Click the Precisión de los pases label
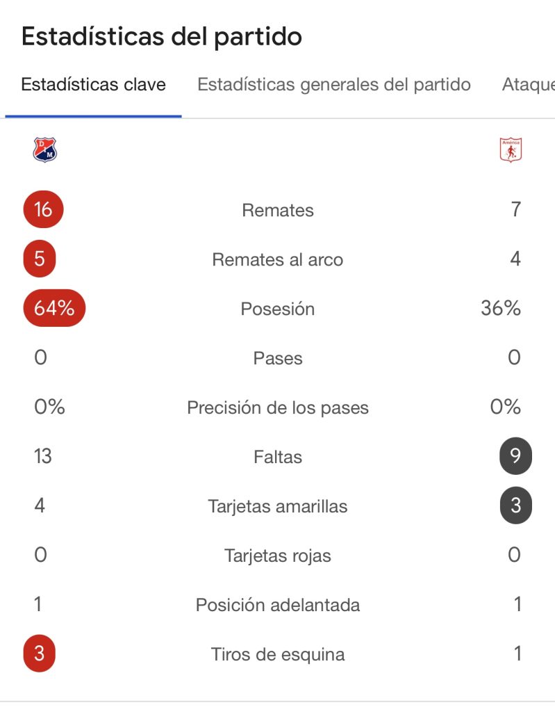555x712 pixels. [x=278, y=407]
